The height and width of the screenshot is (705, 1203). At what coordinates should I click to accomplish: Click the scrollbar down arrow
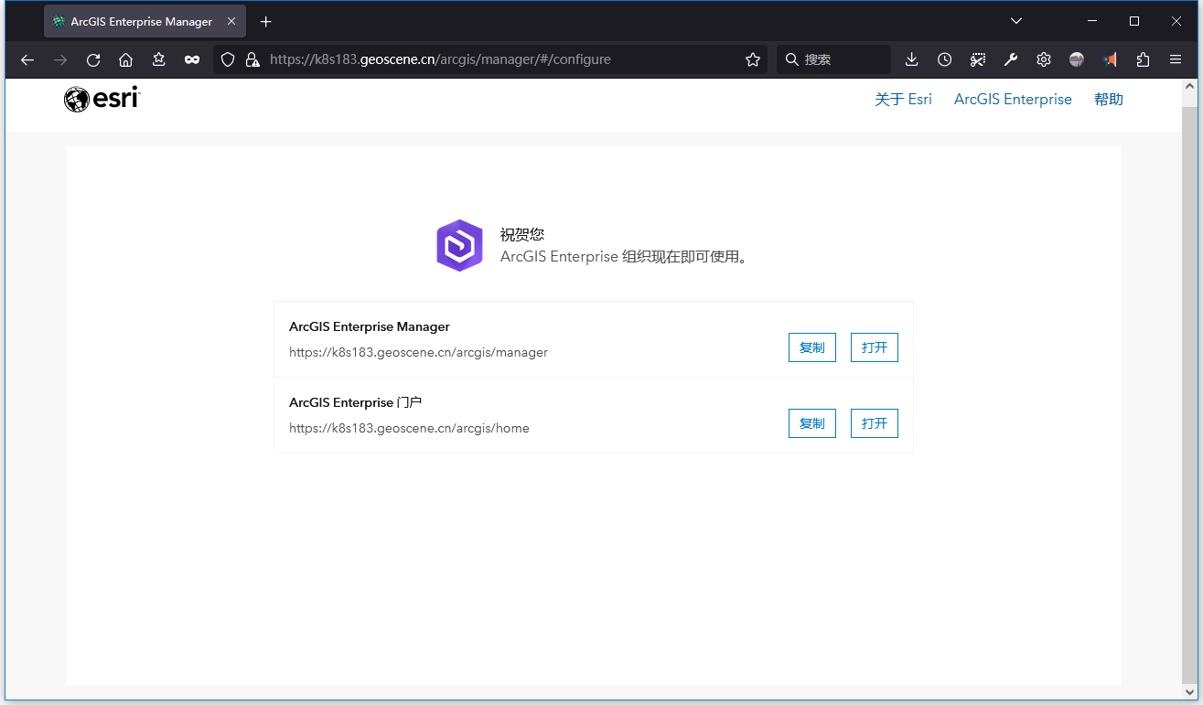pyautogui.click(x=1189, y=691)
